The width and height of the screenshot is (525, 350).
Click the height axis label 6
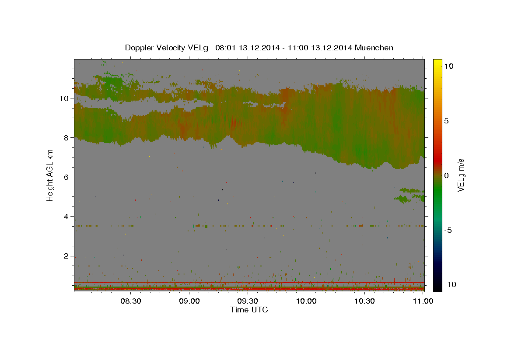67,177
